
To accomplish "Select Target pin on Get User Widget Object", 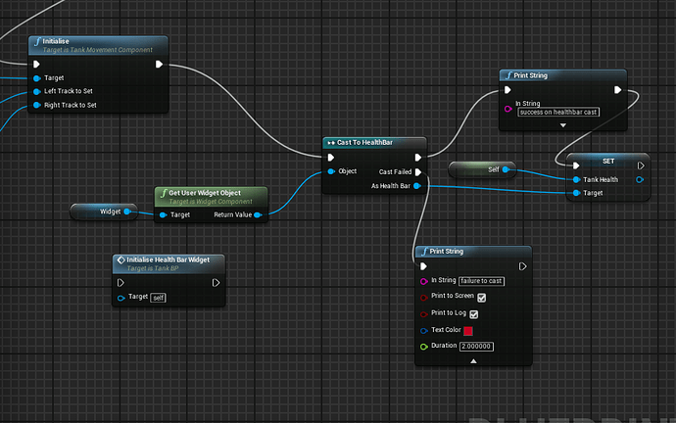I will click(x=163, y=215).
